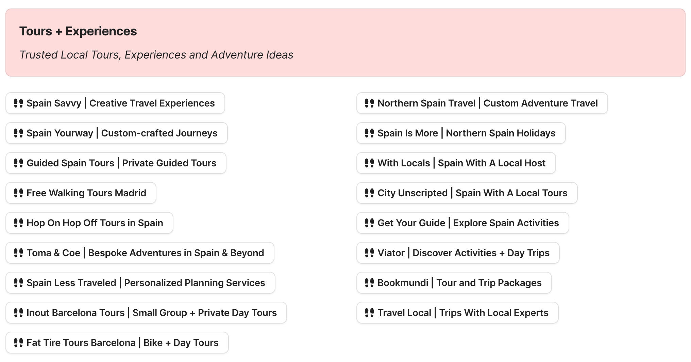The height and width of the screenshot is (362, 691).
Task: Open Inout Barcelona Tours link
Action: point(151,313)
